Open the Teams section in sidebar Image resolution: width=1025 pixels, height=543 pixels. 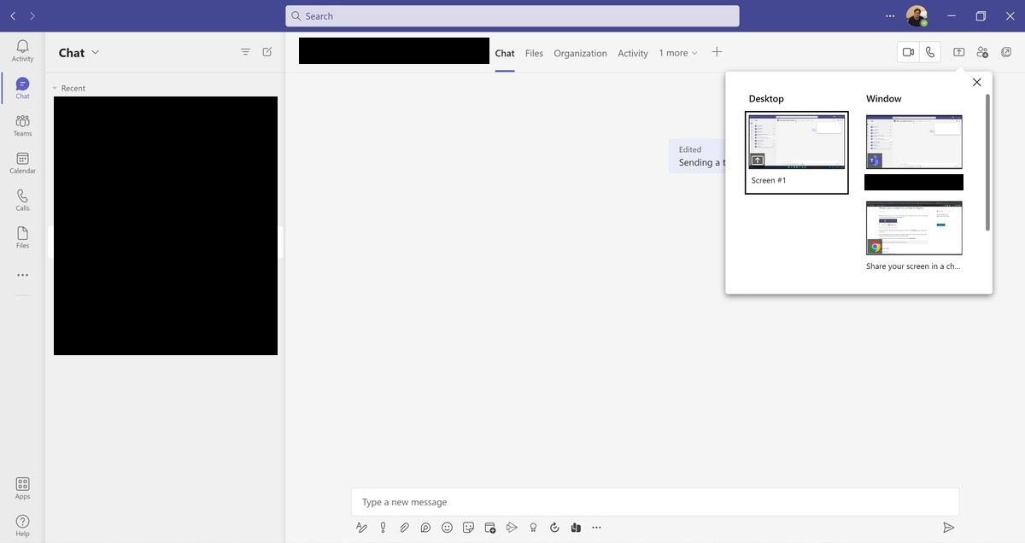(x=22, y=126)
